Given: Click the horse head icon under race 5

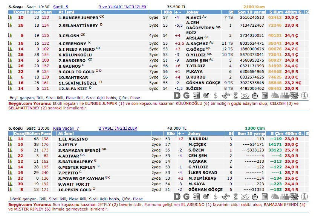Looking at the screenshot, I should coord(275,96).
